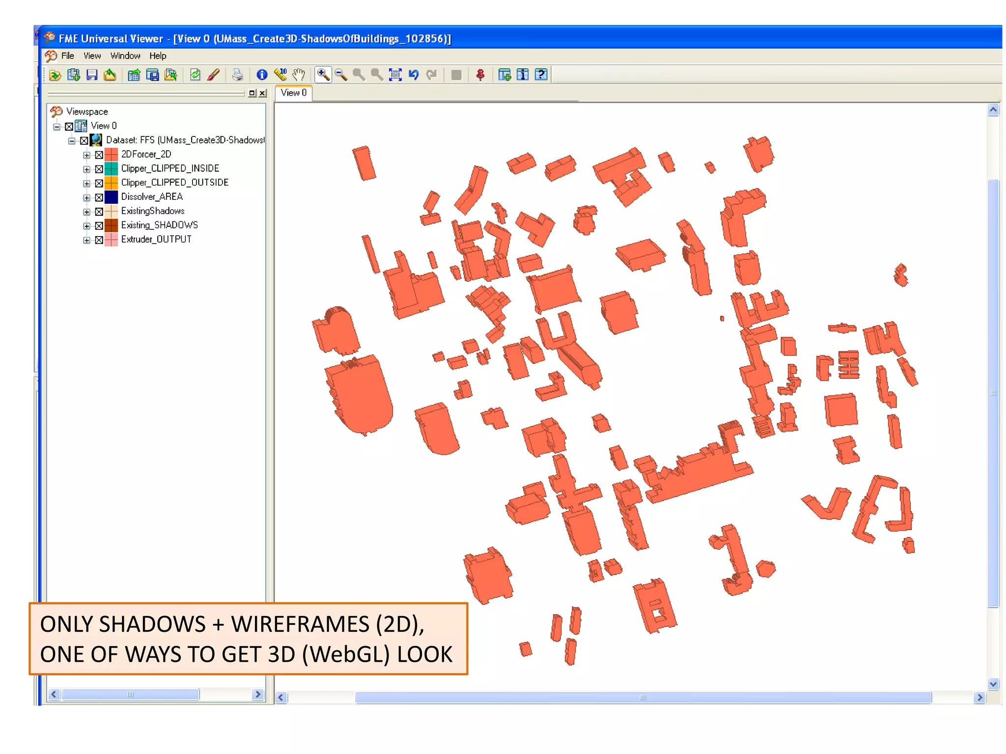Screen dimensions: 1006x754
Task: Toggle the Extruder_OUTPUT layer checkbox
Action: coord(99,240)
